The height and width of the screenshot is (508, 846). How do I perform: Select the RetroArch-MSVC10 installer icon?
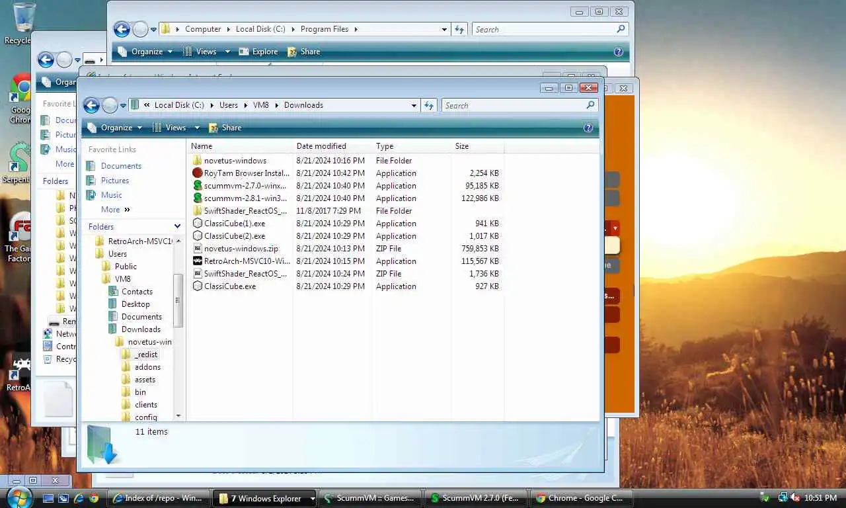coord(197,261)
